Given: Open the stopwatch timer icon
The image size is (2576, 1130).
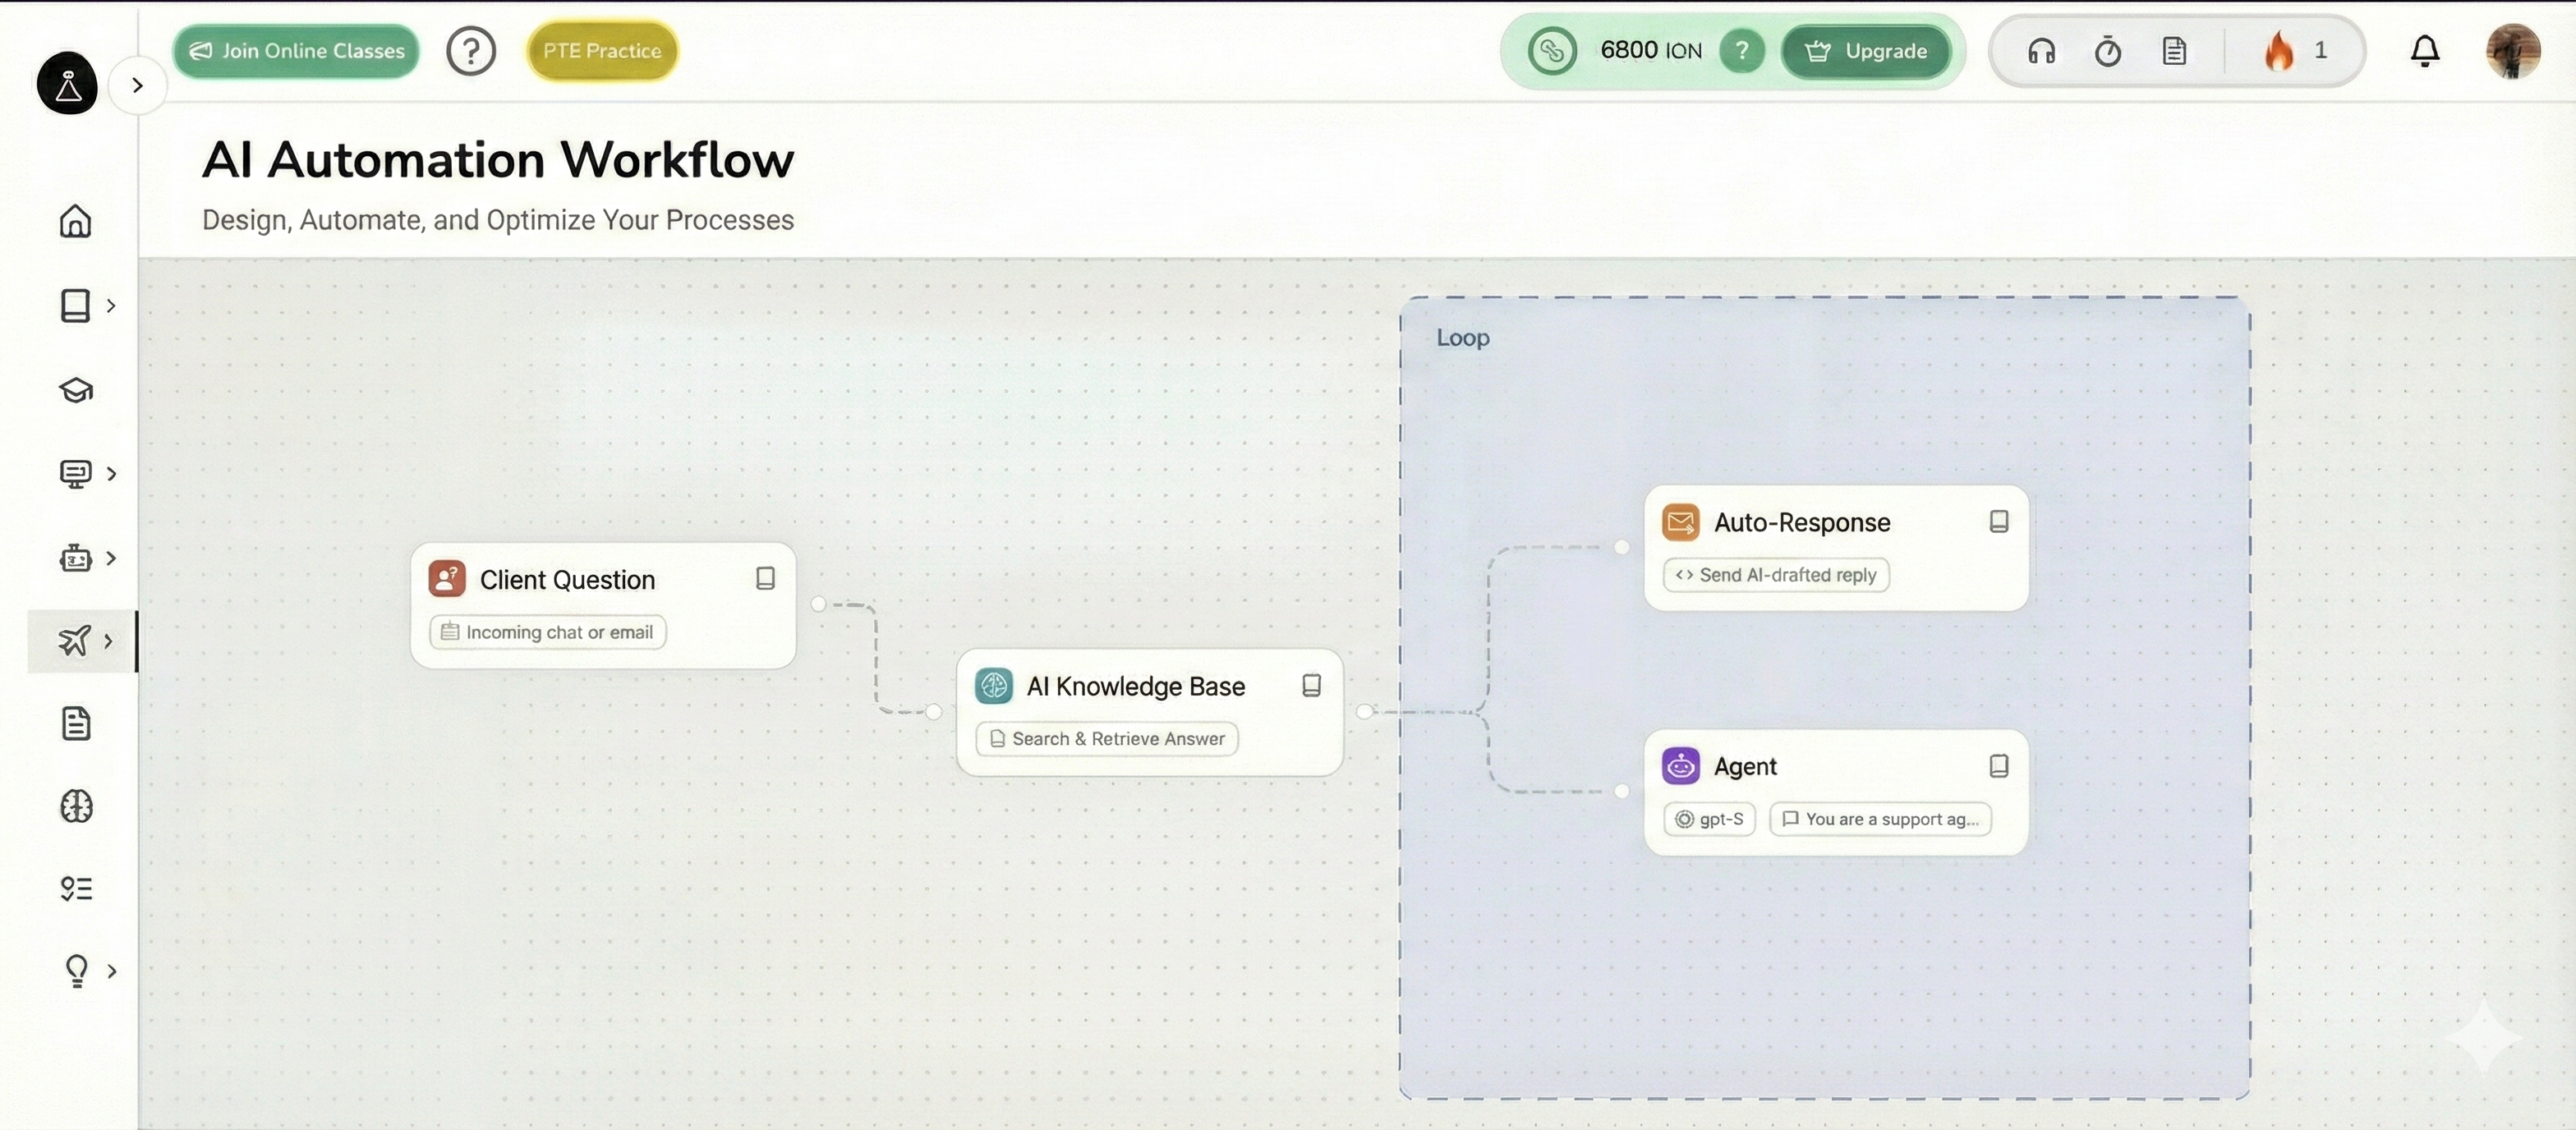Looking at the screenshot, I should click(x=2107, y=51).
